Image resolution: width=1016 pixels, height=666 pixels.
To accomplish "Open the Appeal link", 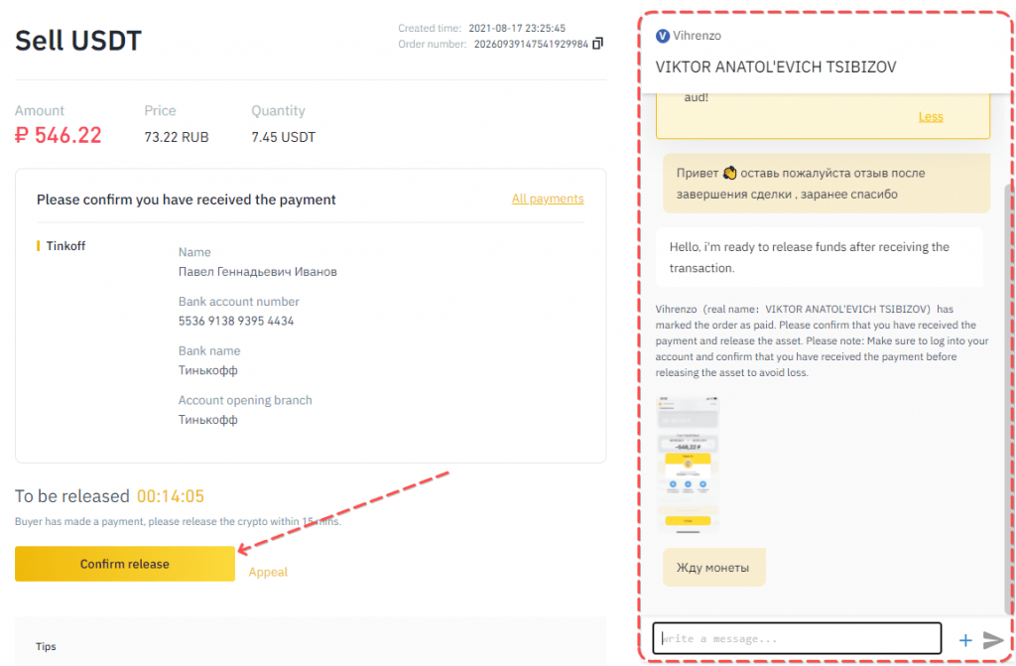I will pos(268,572).
